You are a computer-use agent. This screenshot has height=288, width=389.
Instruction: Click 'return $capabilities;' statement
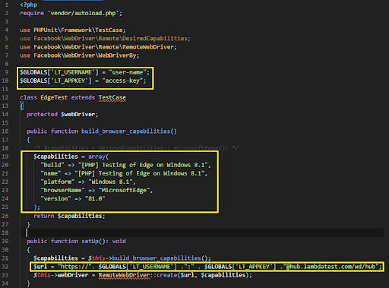coord(69,216)
